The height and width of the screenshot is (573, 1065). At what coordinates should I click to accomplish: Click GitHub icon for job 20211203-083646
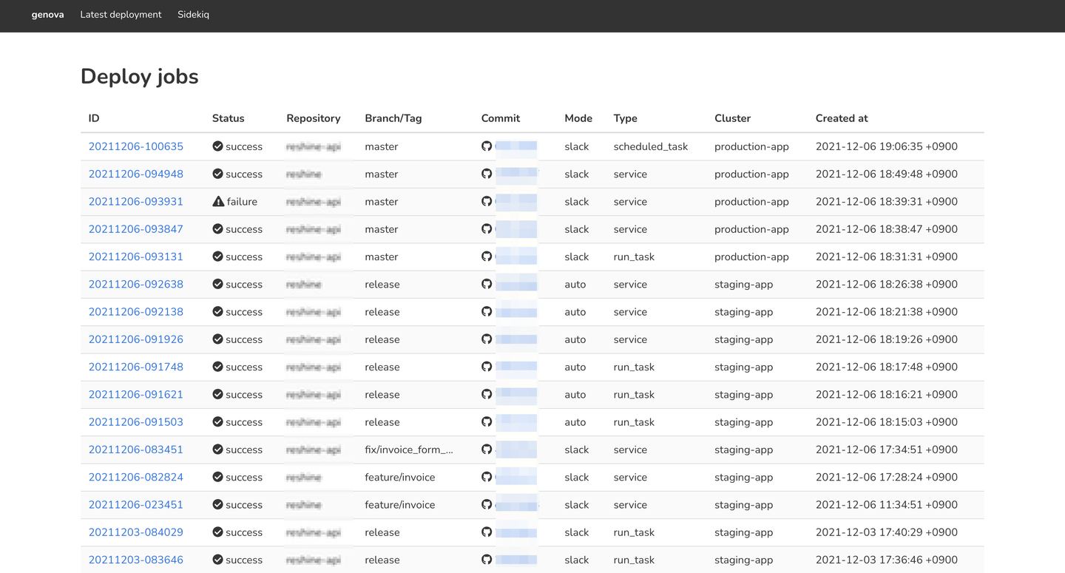pyautogui.click(x=487, y=560)
